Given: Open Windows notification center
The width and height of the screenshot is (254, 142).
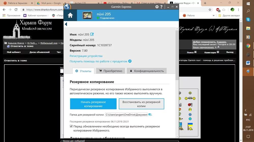Looking at the screenshot, I should tap(248, 136).
